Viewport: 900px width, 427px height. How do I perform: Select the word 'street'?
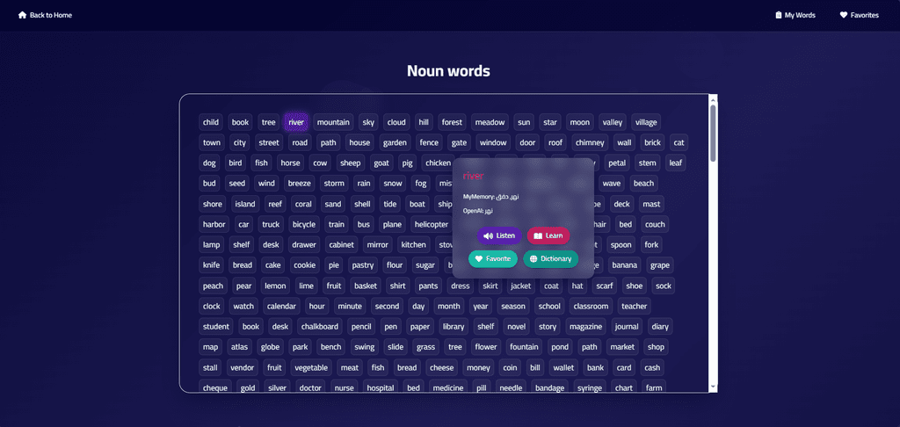pos(269,143)
